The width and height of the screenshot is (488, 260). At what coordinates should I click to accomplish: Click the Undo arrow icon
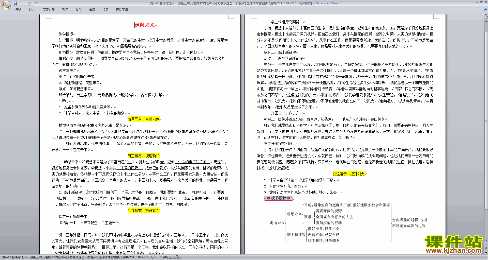21,3
